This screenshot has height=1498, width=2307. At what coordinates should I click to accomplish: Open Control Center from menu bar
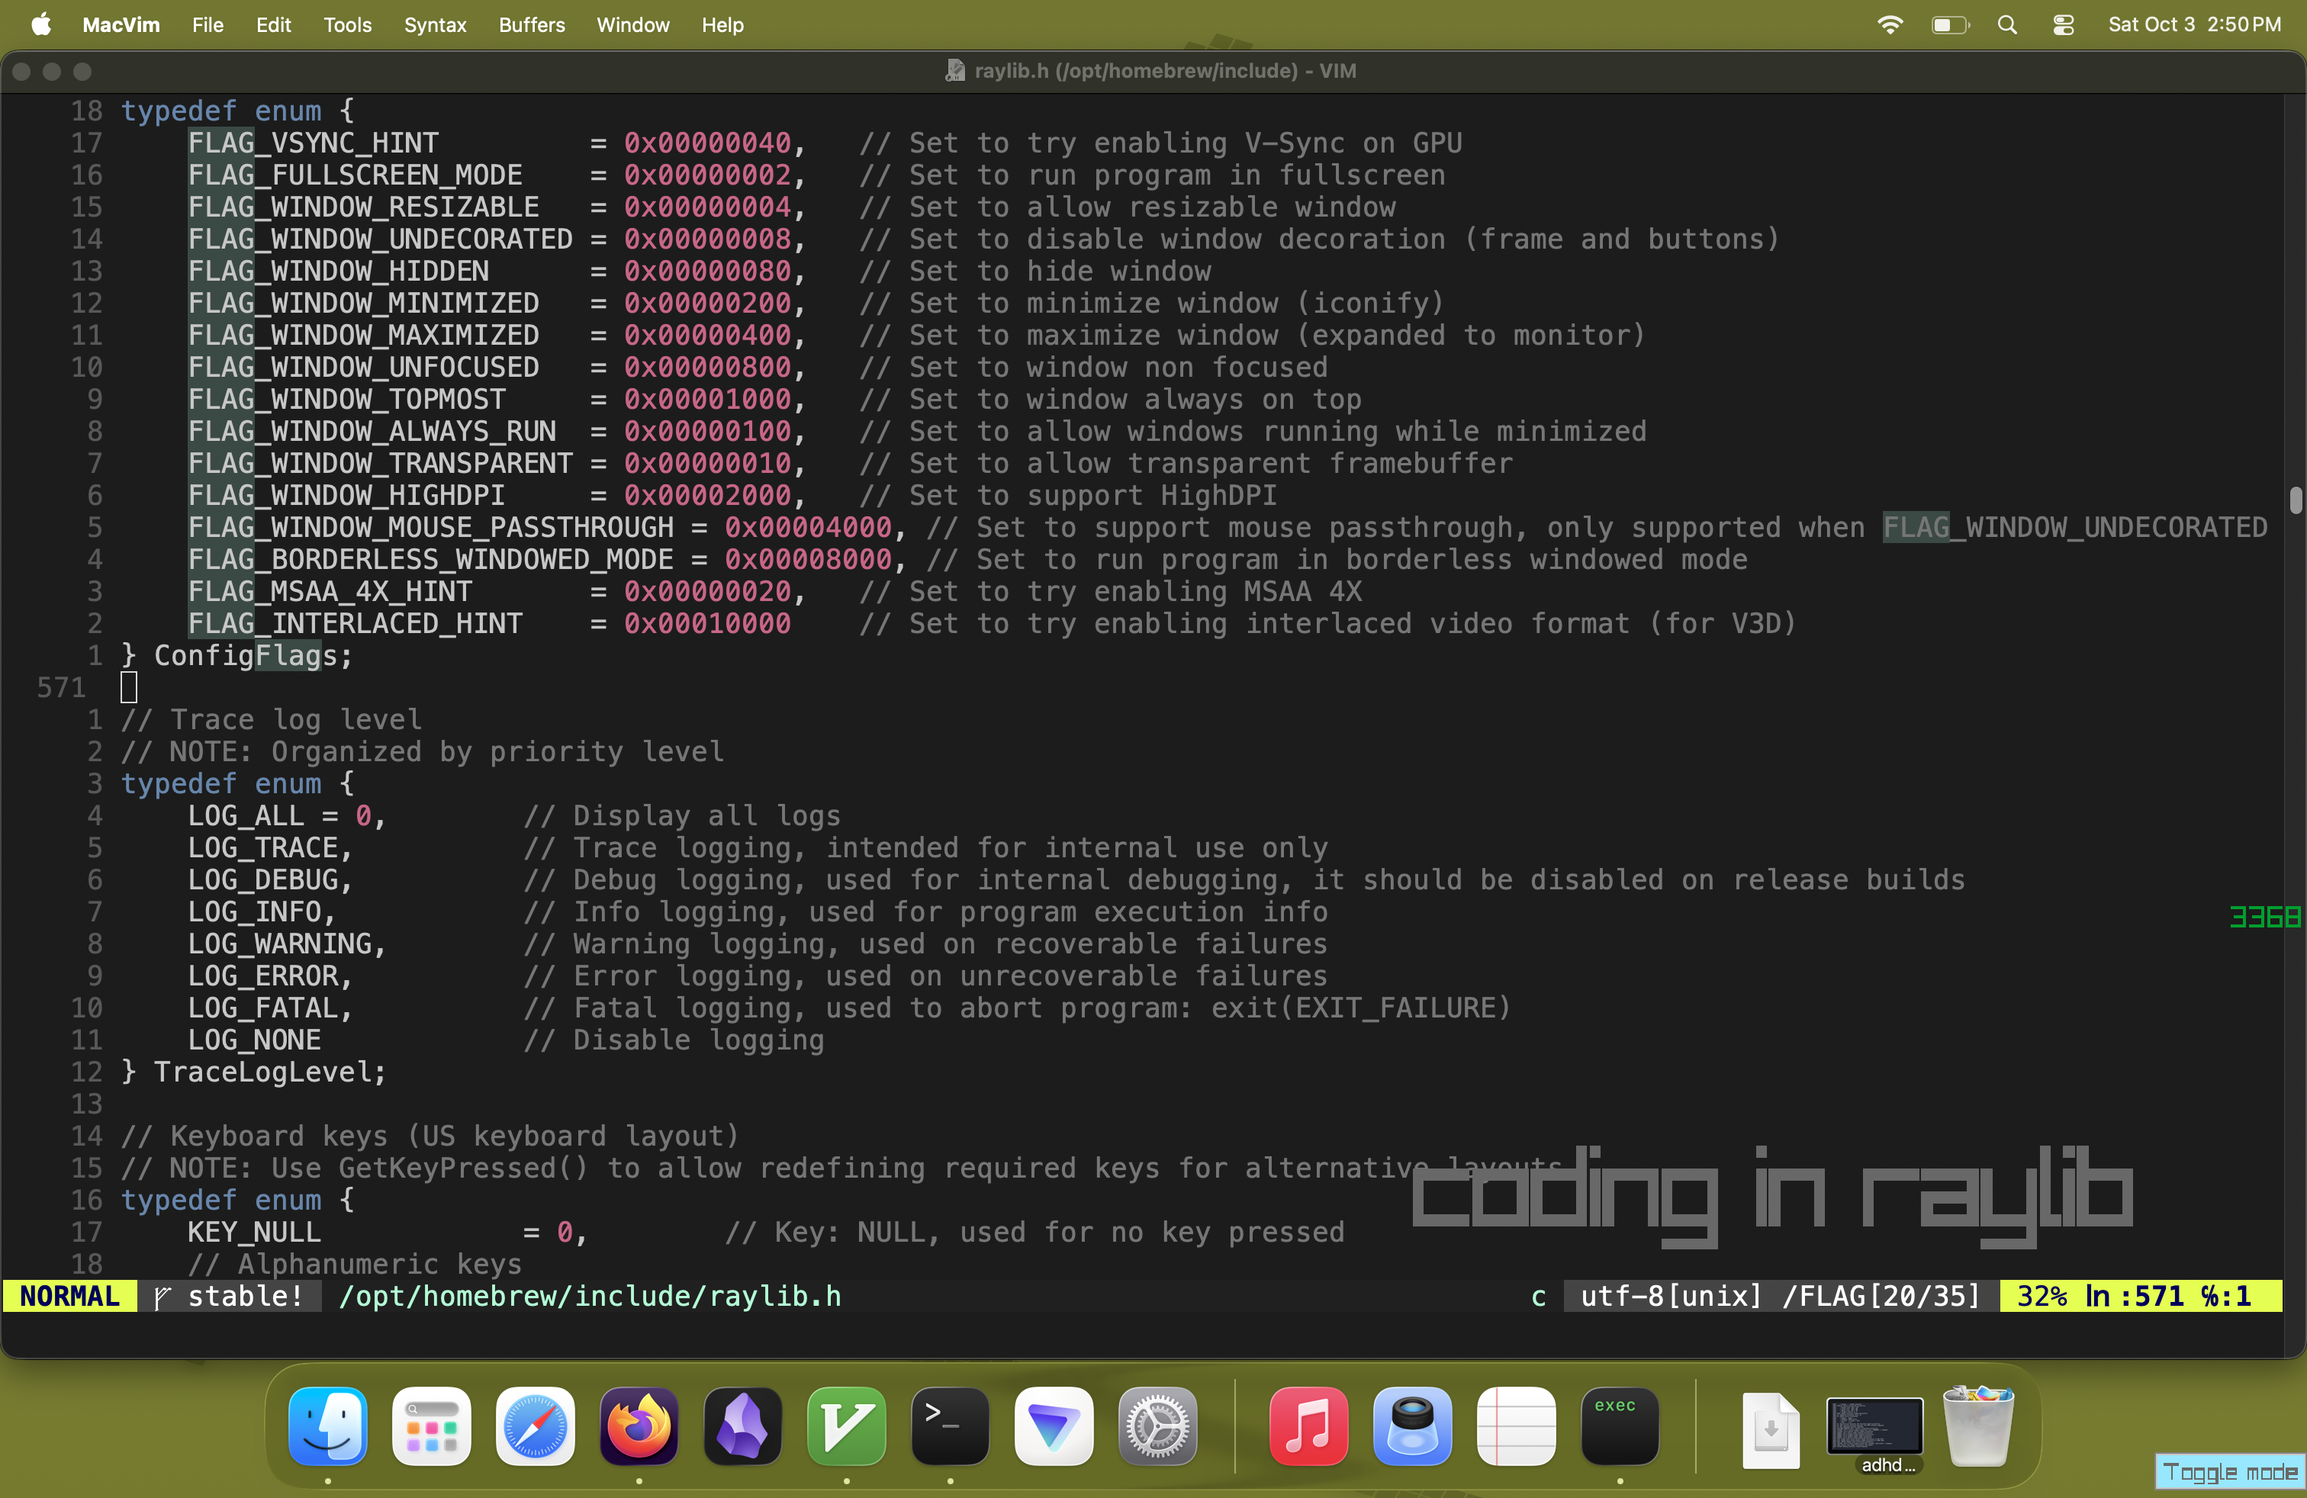(x=2064, y=24)
